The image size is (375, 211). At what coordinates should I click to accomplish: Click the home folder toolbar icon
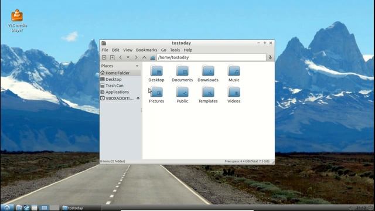[152, 57]
